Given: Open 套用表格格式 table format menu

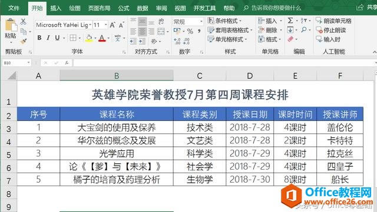Looking at the screenshot, I should click(x=230, y=30).
